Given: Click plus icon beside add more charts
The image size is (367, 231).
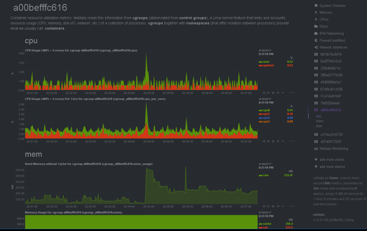Looking at the screenshot, I should [316, 159].
